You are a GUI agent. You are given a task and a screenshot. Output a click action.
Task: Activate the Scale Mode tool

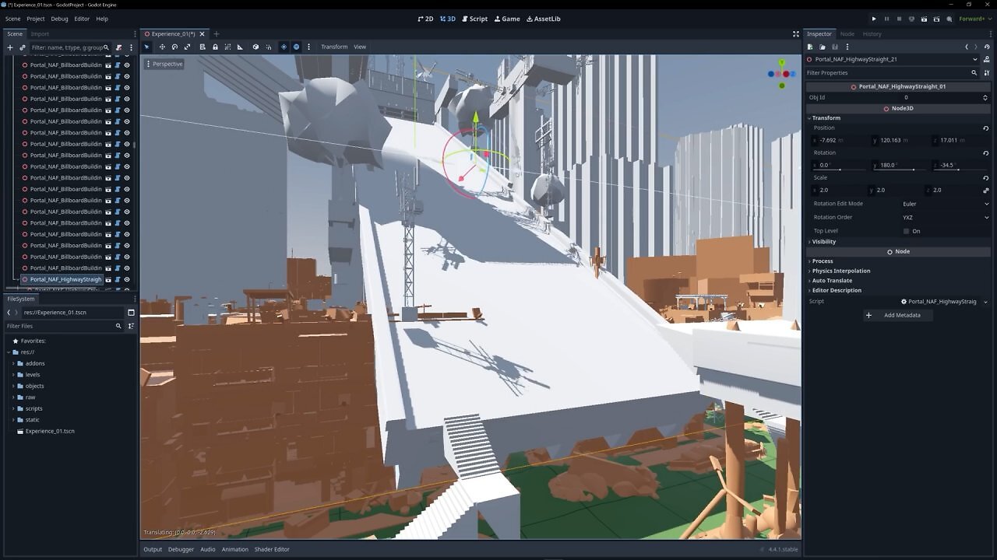point(187,47)
